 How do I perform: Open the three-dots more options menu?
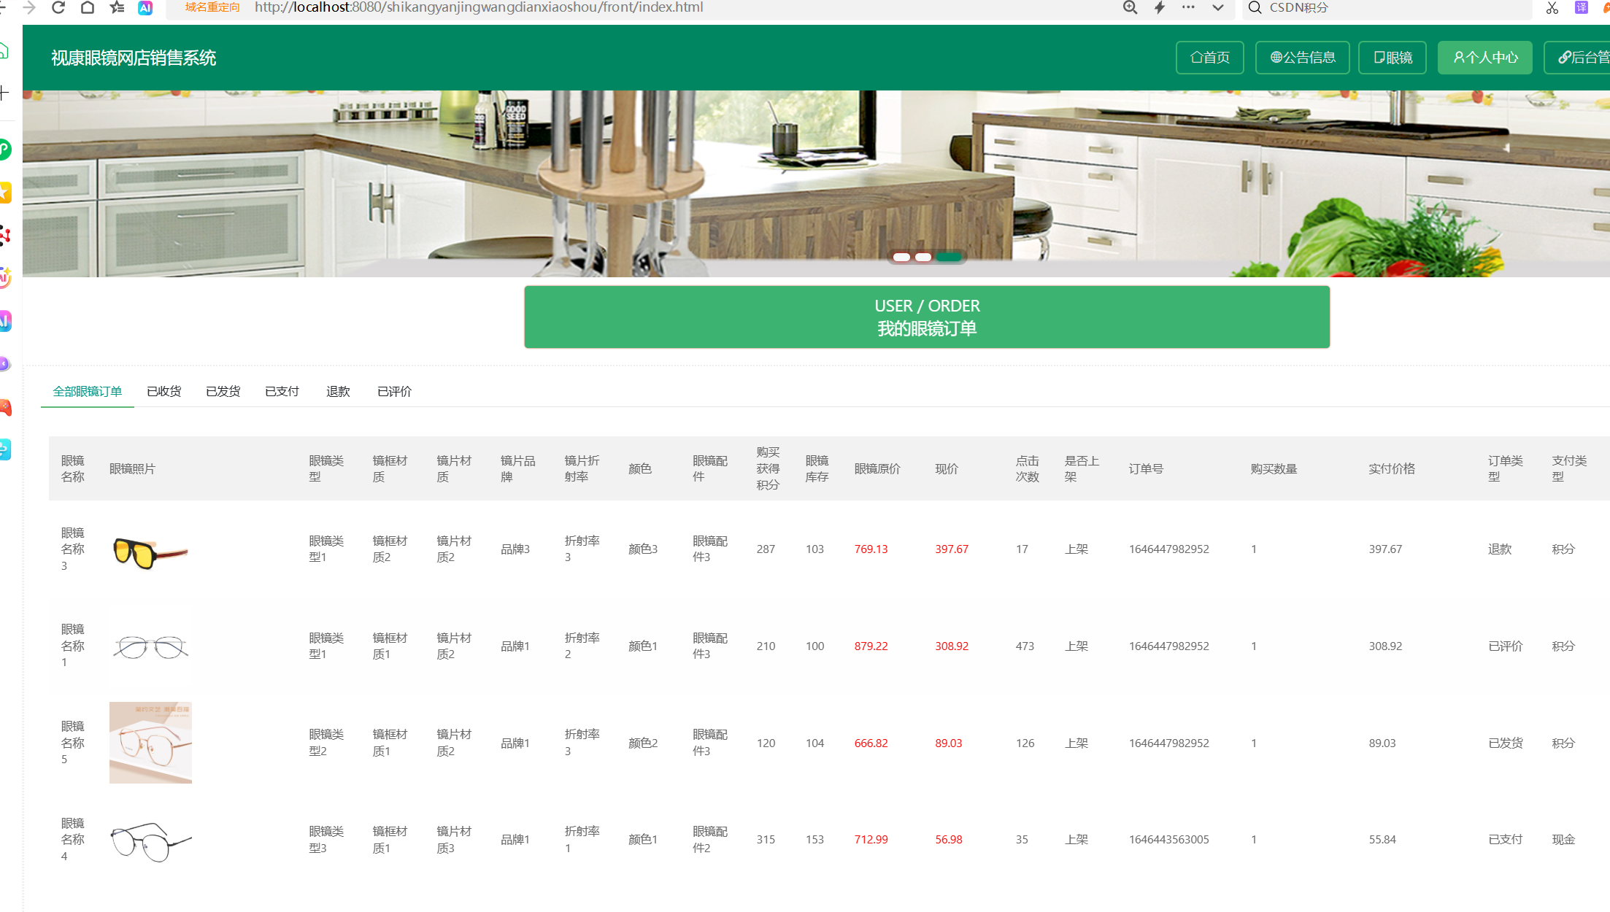click(x=1188, y=7)
